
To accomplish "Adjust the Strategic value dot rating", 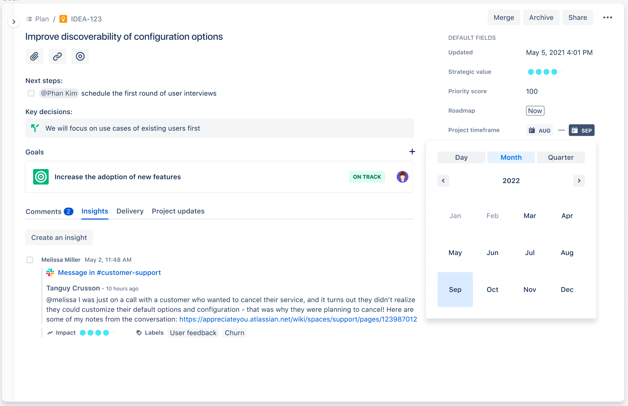I will click(542, 72).
